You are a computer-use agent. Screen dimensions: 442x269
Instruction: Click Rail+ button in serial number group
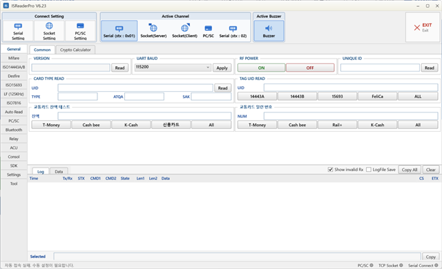pyautogui.click(x=338, y=125)
